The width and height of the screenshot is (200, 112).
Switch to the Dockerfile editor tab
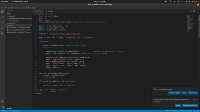click(38, 11)
